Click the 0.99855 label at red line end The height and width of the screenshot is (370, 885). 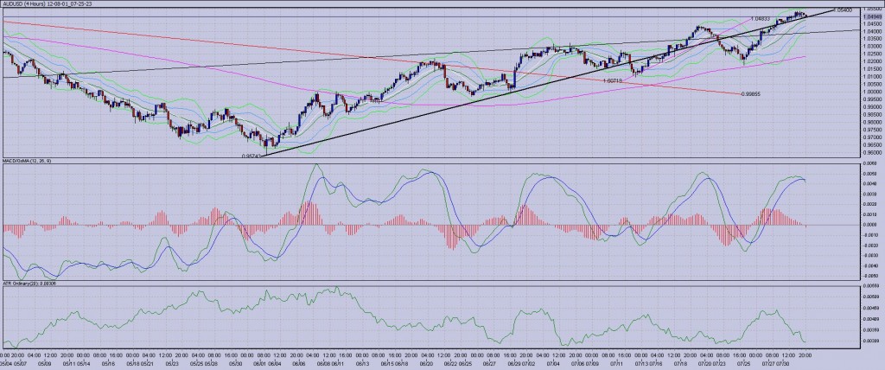pos(754,92)
